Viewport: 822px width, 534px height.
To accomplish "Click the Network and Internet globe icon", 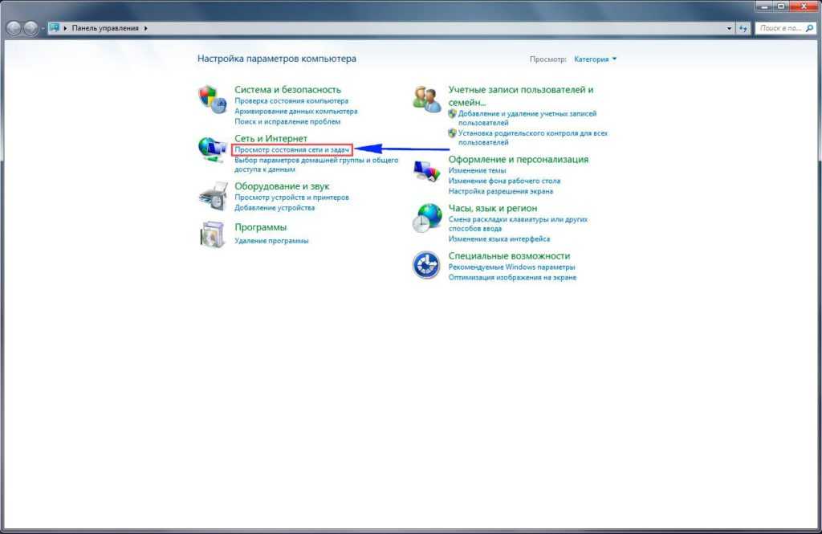I will tap(210, 149).
